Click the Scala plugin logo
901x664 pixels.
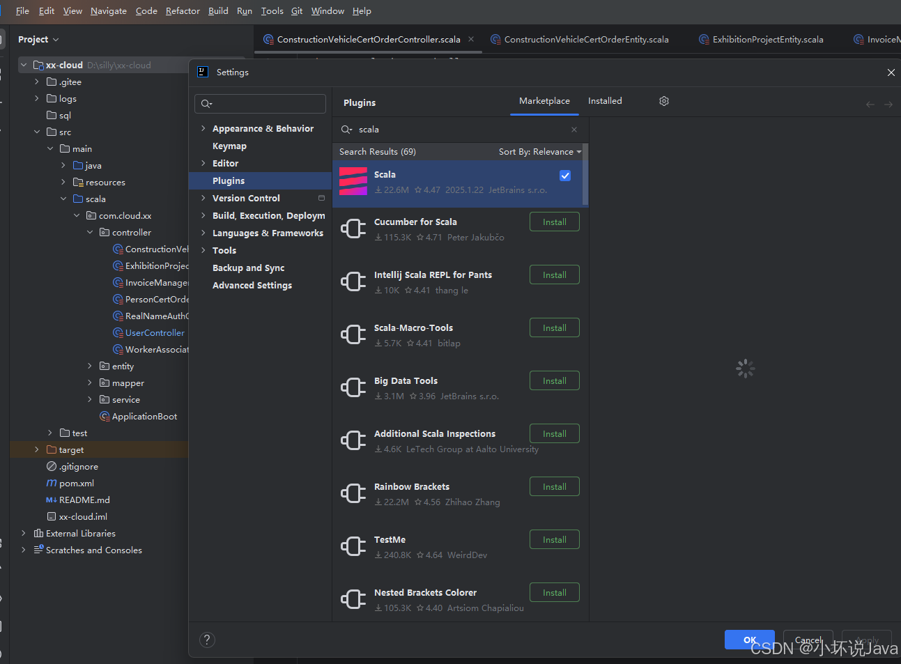tap(353, 181)
